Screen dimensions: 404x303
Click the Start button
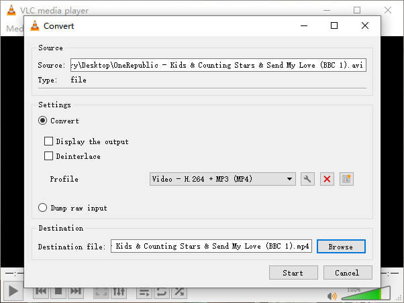[293, 273]
